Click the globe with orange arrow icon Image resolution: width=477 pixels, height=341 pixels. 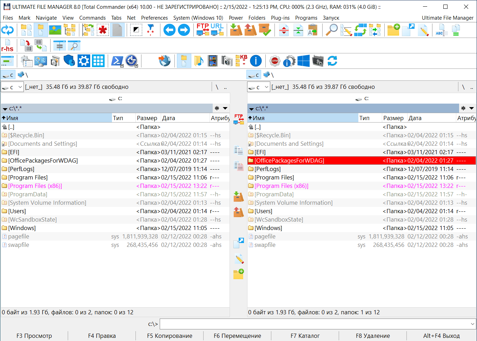click(164, 61)
